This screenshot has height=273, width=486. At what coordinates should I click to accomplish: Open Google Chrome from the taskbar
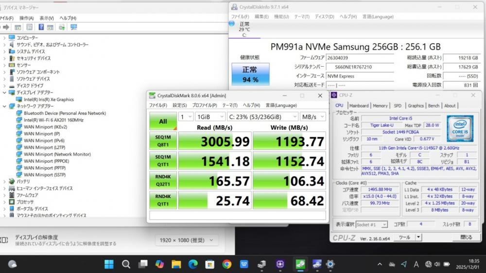click(226, 264)
